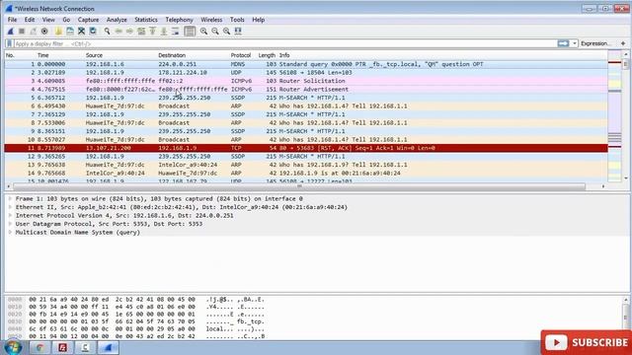Go forward in packet history
This screenshot has height=355, width=632.
(x=129, y=31)
